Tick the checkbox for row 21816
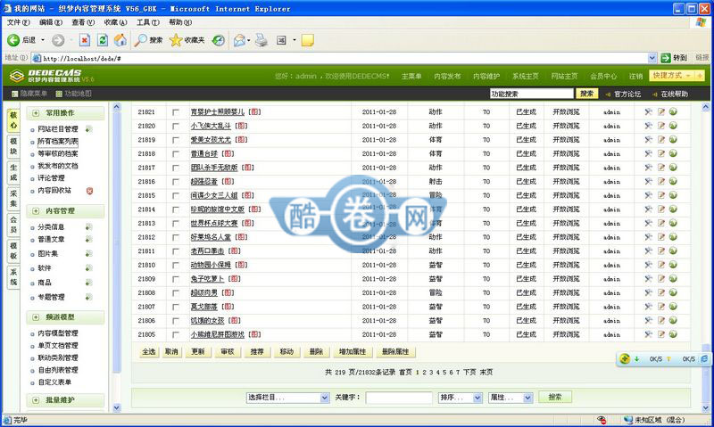This screenshot has width=714, height=427. point(176,182)
